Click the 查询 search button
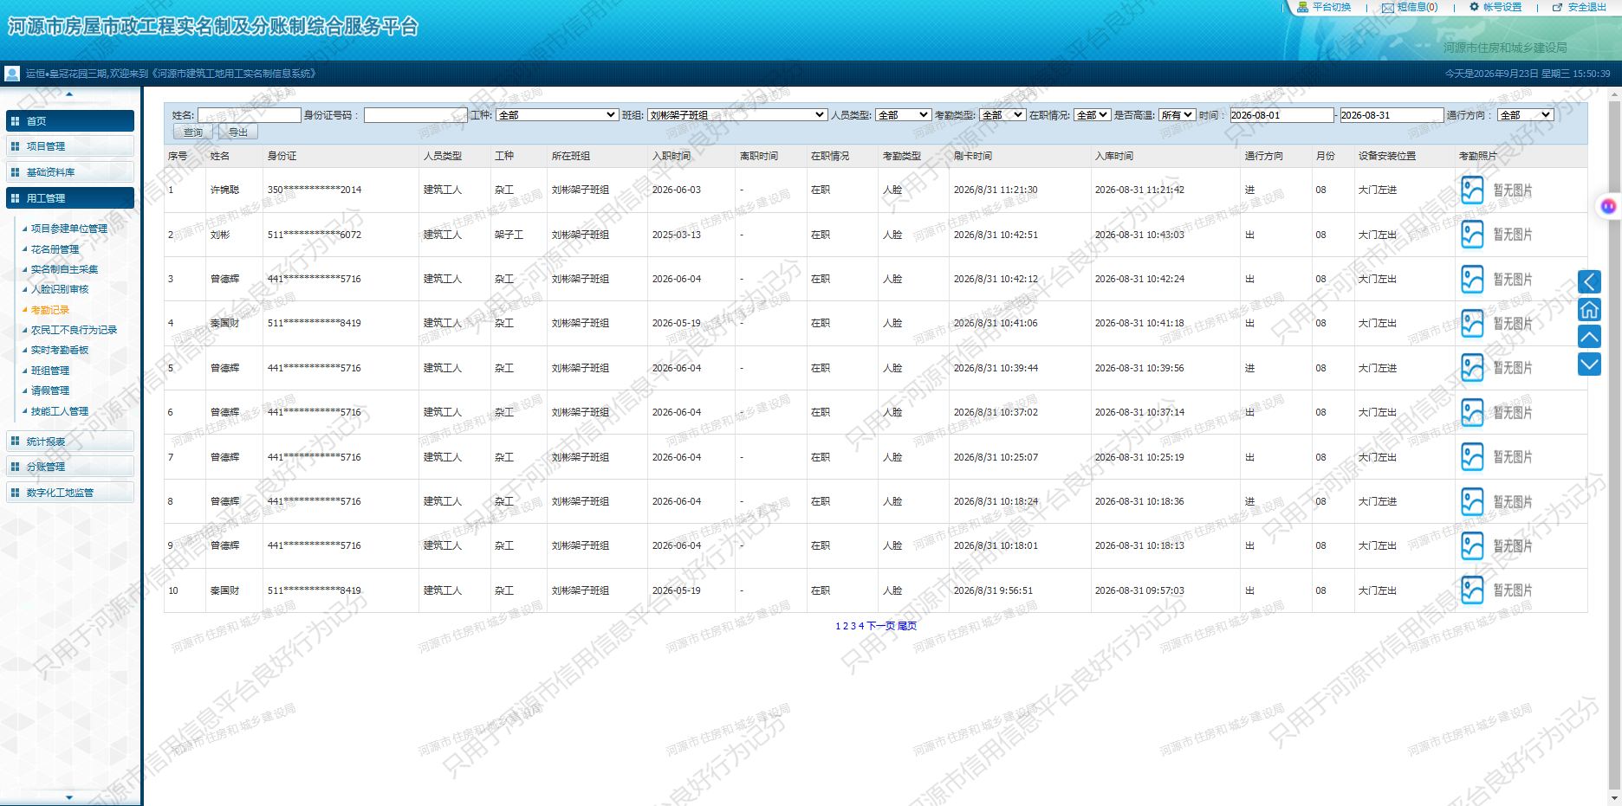Viewport: 1622px width, 806px height. (x=193, y=132)
